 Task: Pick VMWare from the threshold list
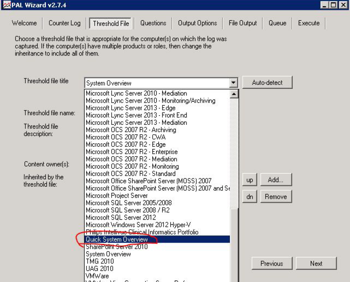coord(98,276)
